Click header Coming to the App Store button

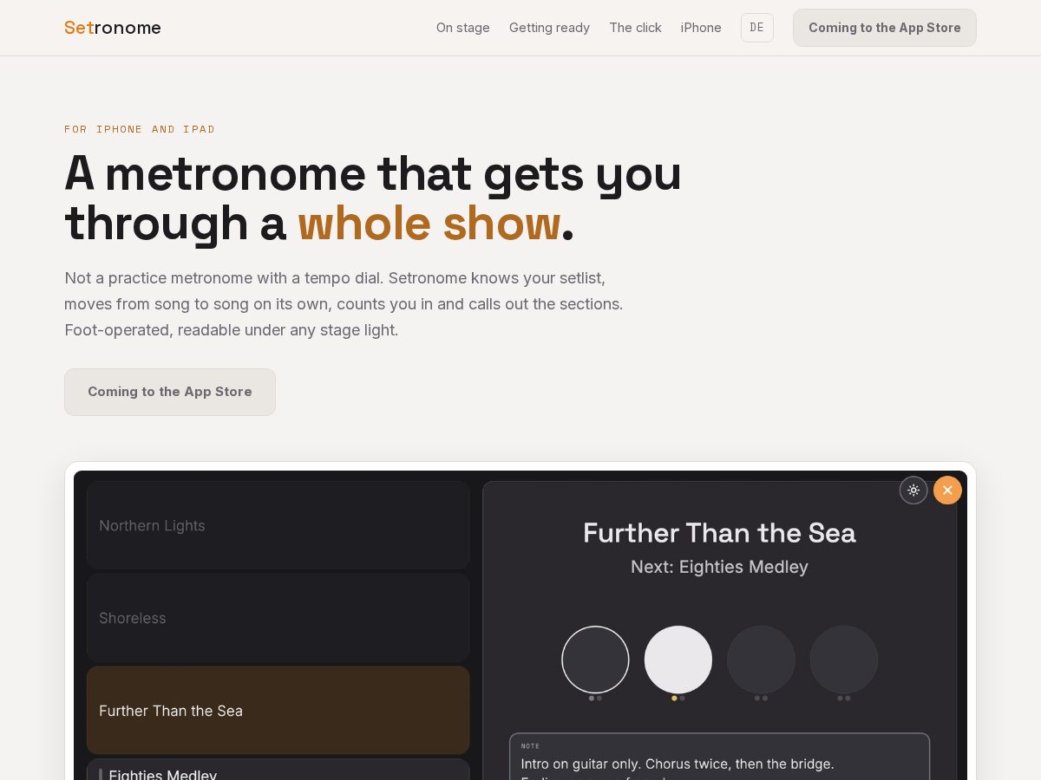pos(885,28)
